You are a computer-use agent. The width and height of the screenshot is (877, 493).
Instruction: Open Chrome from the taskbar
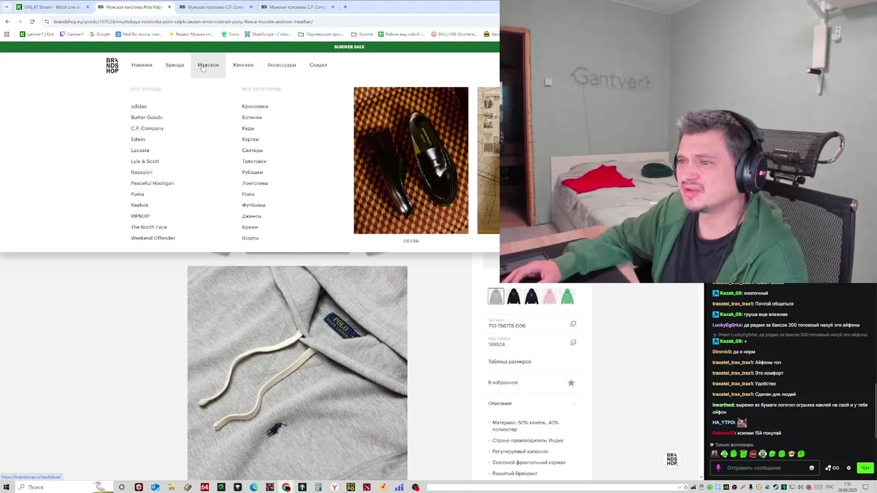(286, 487)
